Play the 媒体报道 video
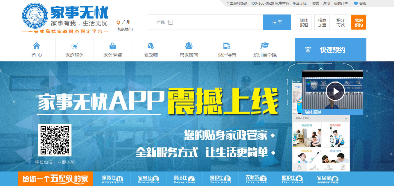The image size is (394, 188). (335, 91)
